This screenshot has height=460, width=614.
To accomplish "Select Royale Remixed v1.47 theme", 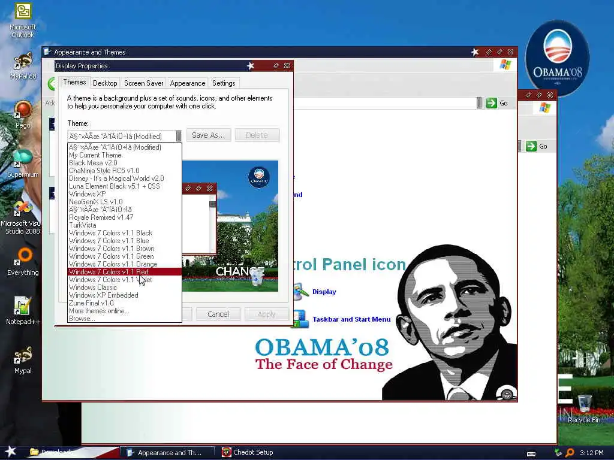I will 125,217.
